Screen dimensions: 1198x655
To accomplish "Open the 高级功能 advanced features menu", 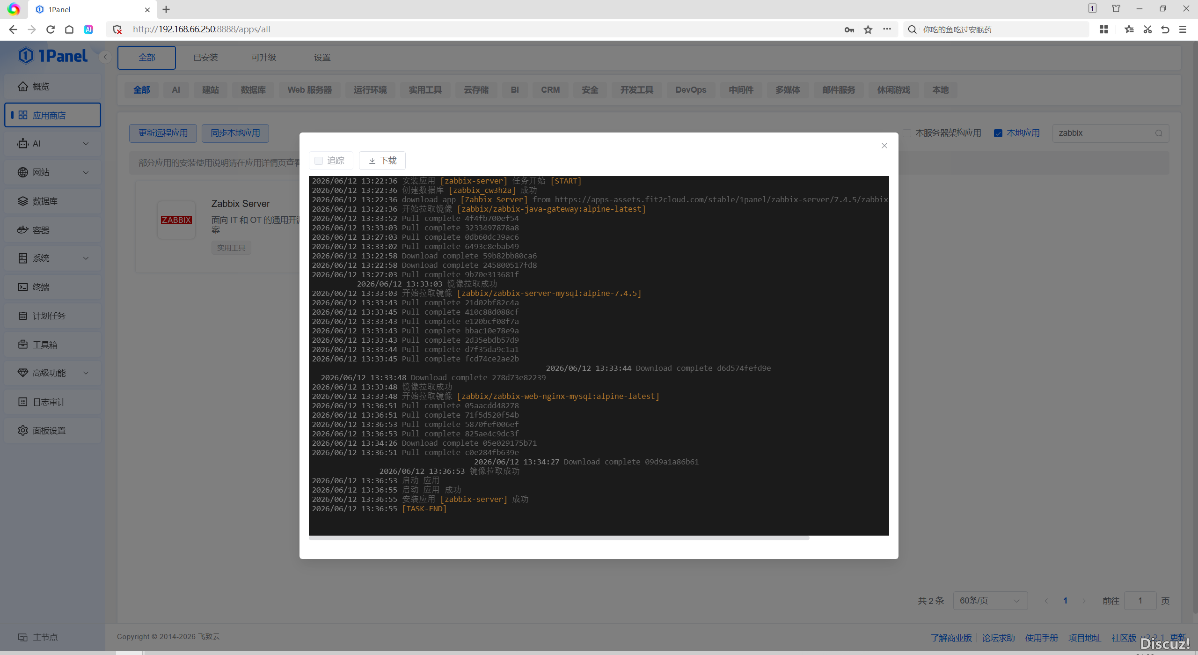I will (52, 373).
